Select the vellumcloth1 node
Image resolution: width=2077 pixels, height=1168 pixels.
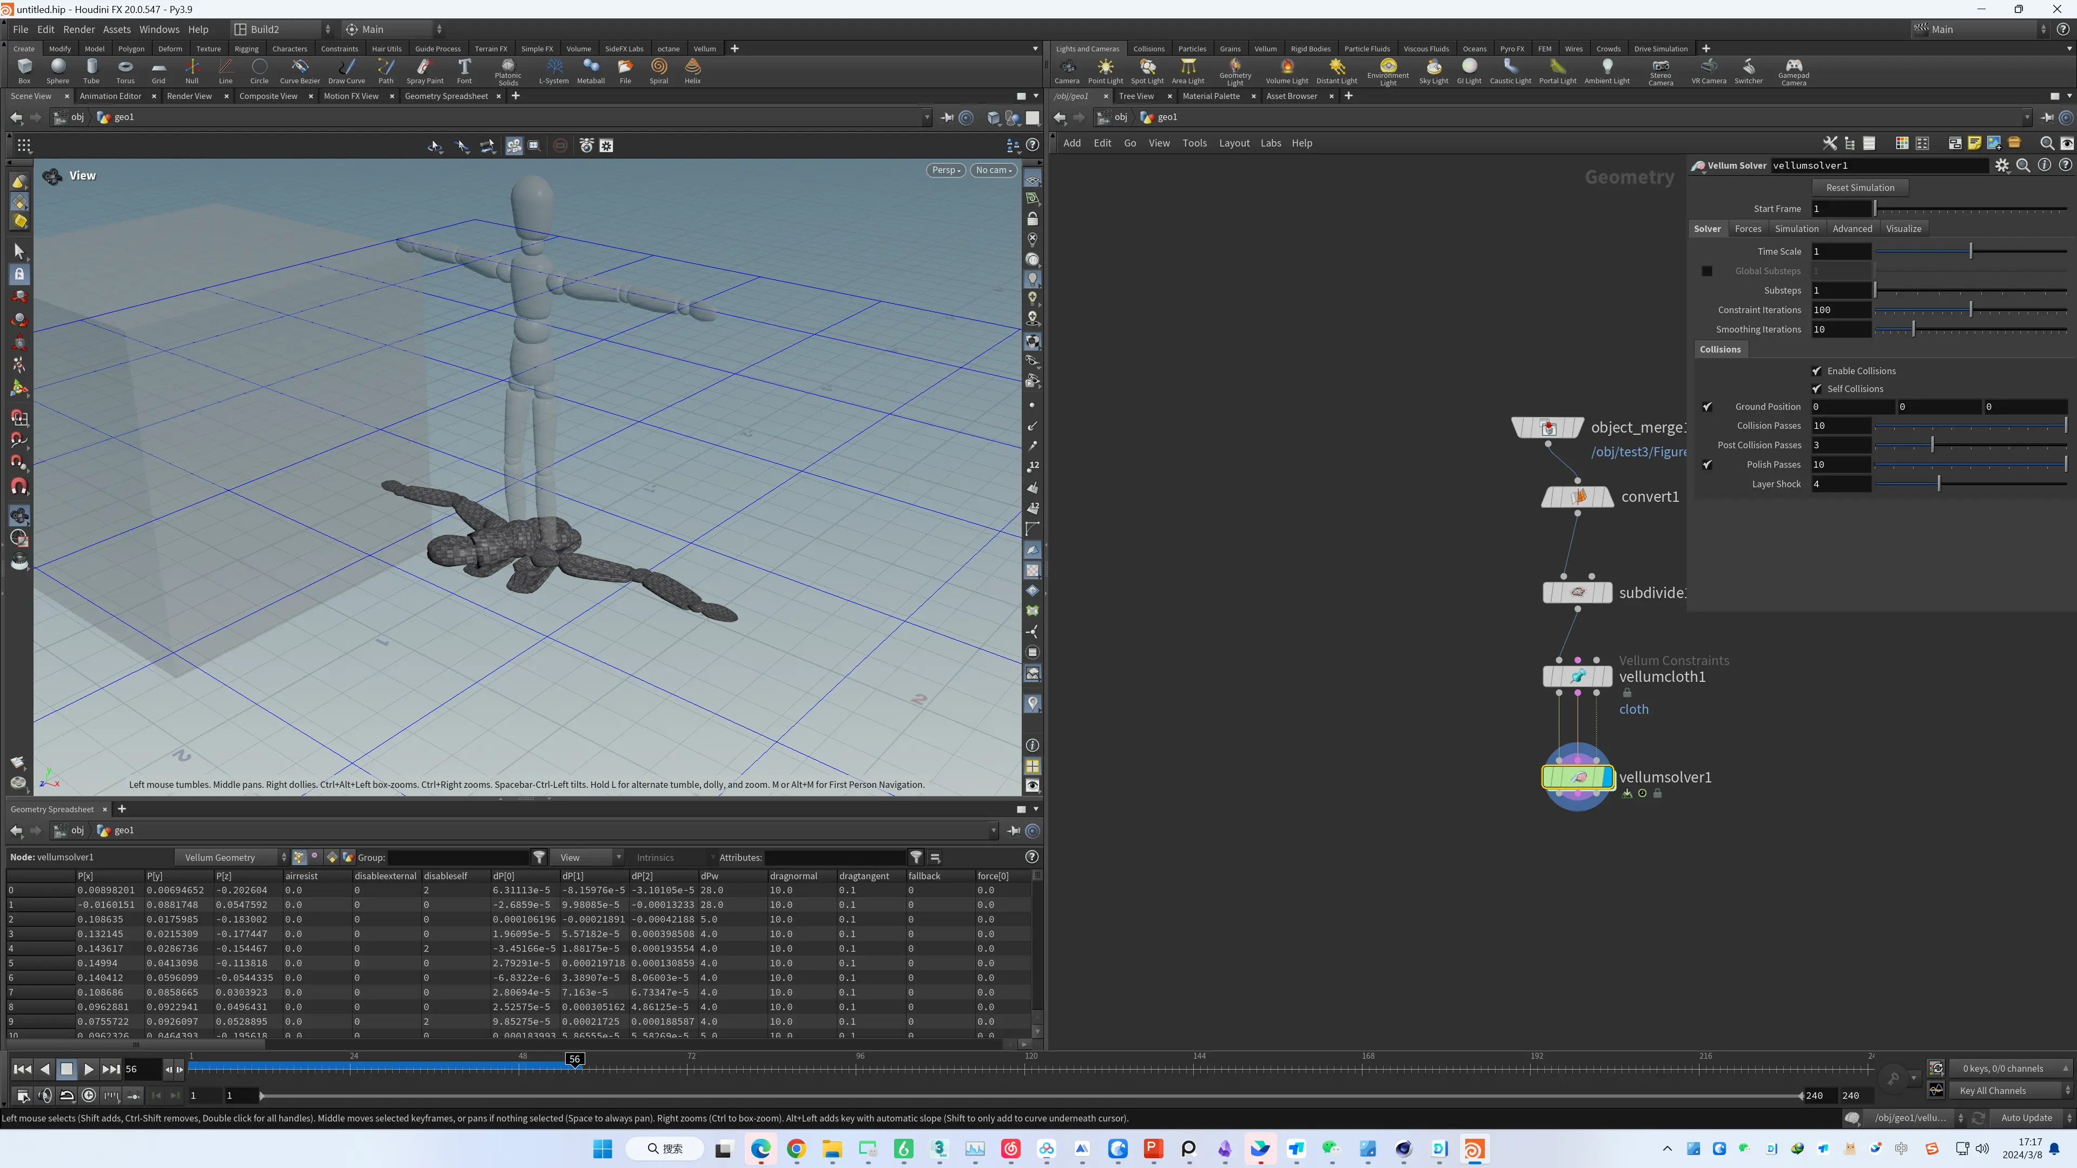tap(1578, 676)
